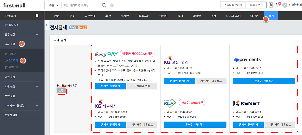The height and width of the screenshot is (135, 302).
Task: Open the 모바일 top menu
Action: 197,16
